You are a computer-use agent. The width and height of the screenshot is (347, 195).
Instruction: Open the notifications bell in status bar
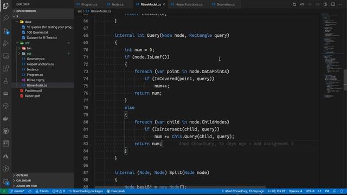coord(342,191)
